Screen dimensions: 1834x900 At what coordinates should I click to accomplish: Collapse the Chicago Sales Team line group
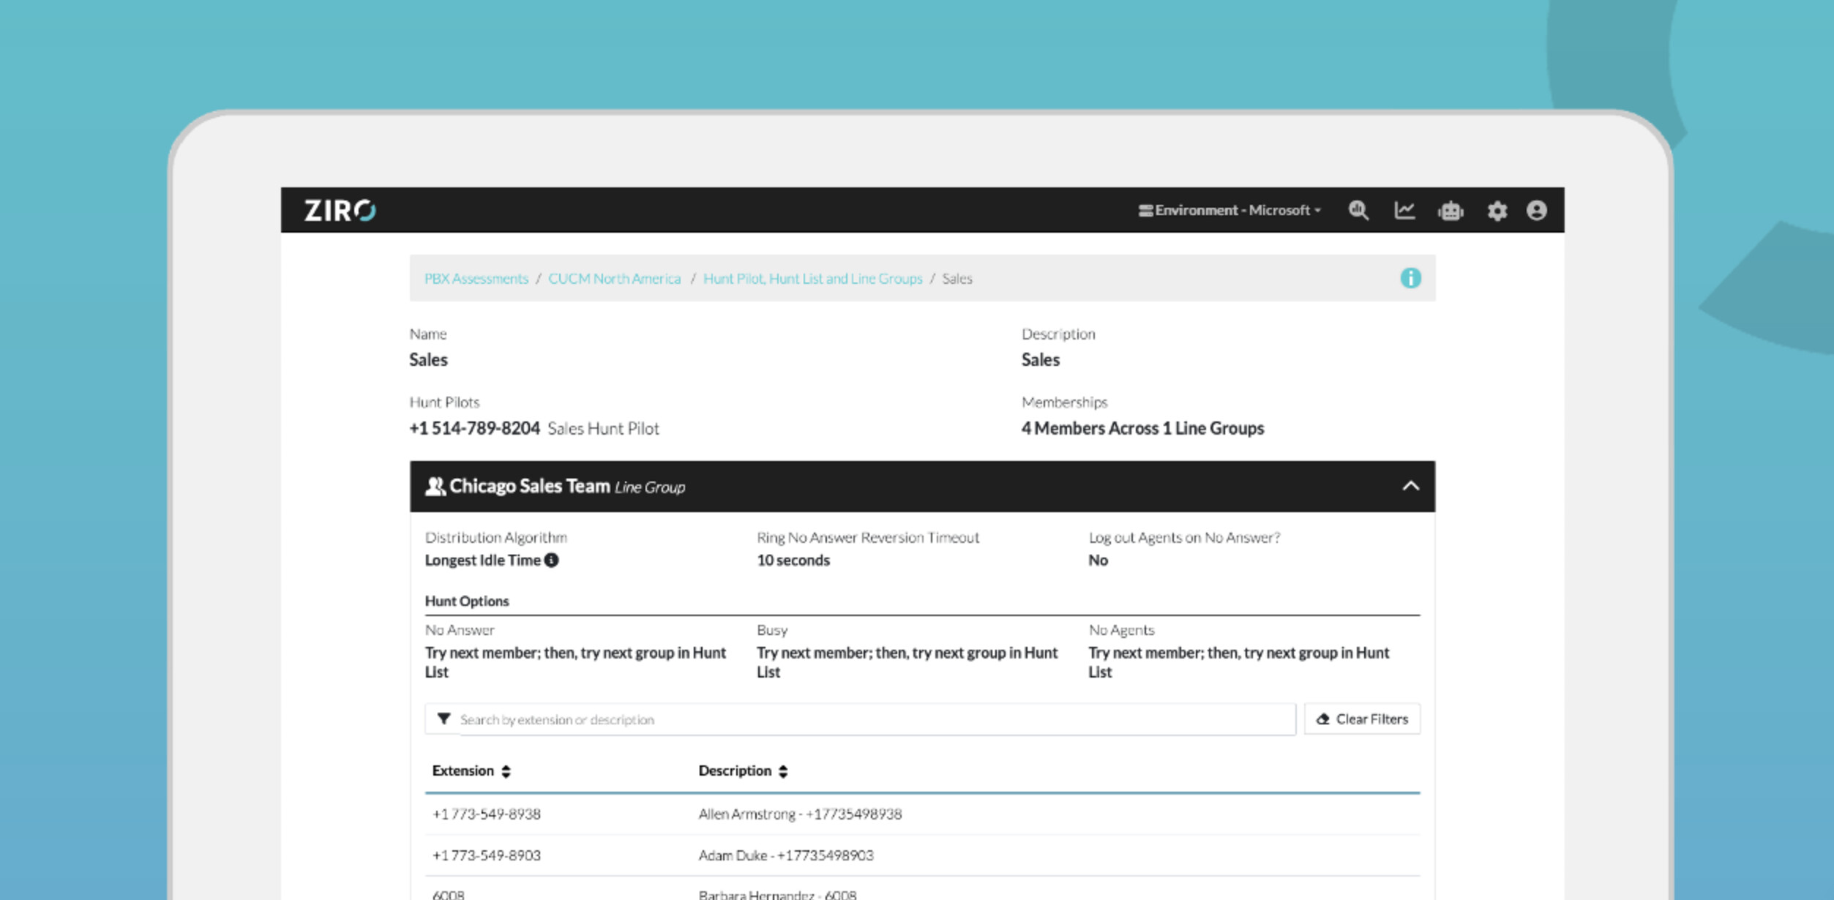tap(1410, 486)
